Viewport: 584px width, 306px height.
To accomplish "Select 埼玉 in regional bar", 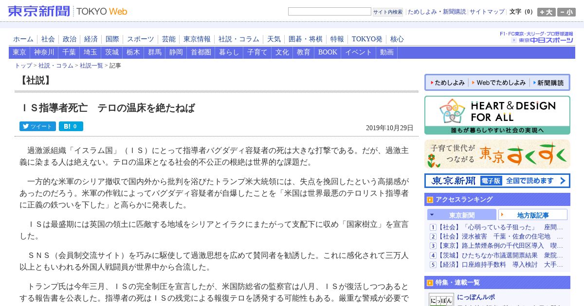I will tap(91, 52).
